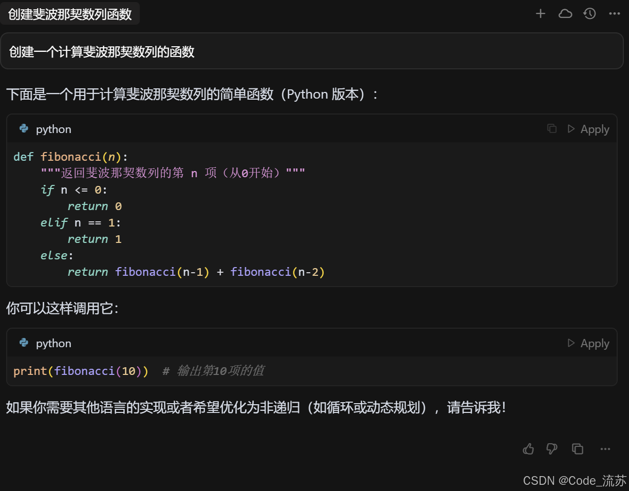Apply the fibonacci function code block

pyautogui.click(x=588, y=129)
